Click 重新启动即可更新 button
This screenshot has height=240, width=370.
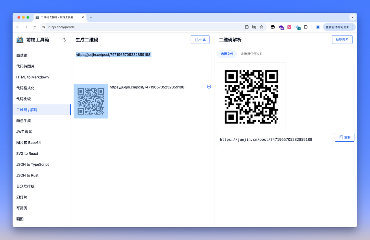(x=337, y=27)
